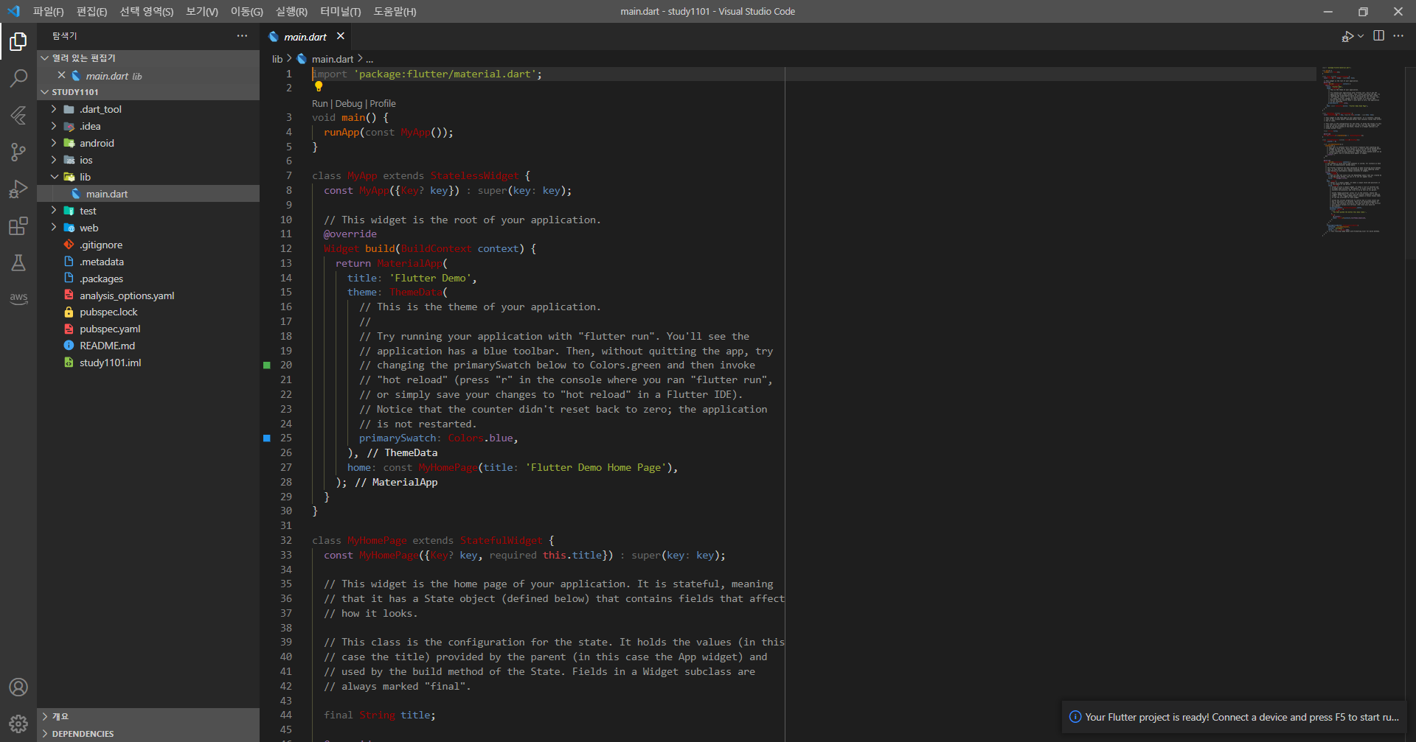Click the green gutter marker at line 20
The width and height of the screenshot is (1416, 742).
(x=267, y=365)
